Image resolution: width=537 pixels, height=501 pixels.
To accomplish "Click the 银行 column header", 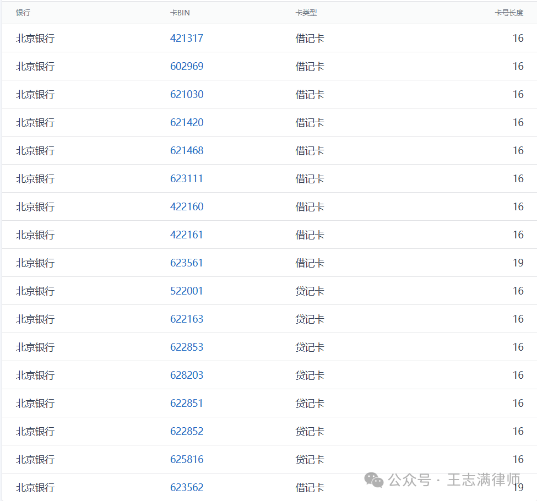I will (x=23, y=12).
